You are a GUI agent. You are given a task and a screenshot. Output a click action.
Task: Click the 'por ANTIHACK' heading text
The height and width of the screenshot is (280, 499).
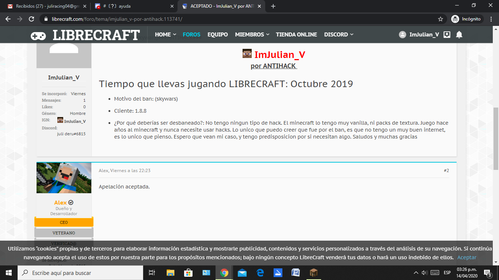pyautogui.click(x=274, y=66)
